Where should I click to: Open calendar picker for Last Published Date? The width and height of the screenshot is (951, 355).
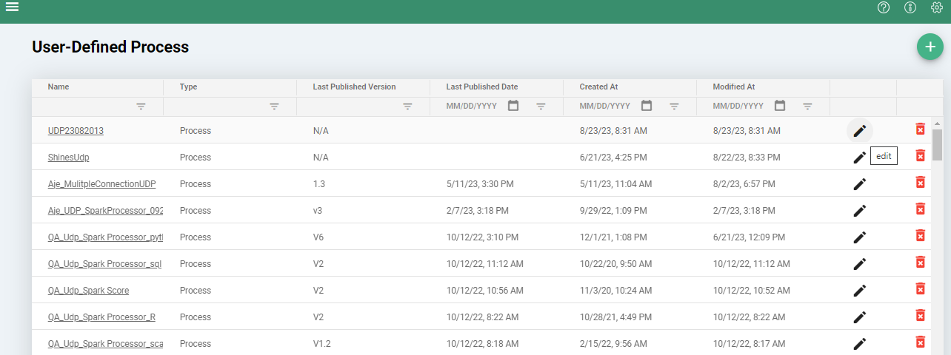coord(513,106)
